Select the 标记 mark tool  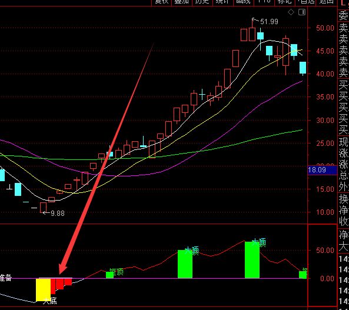(284, 2)
